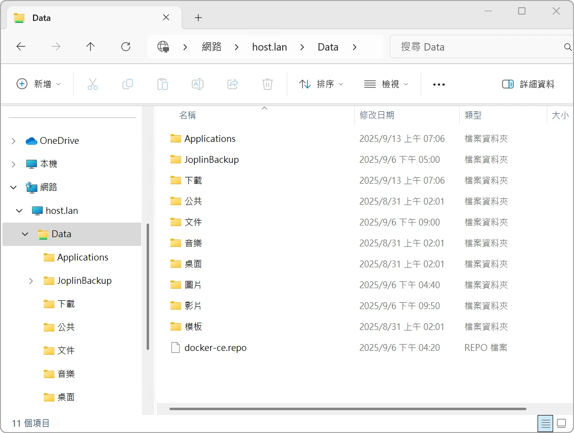Go up one folder level
574x433 pixels.
click(x=90, y=47)
